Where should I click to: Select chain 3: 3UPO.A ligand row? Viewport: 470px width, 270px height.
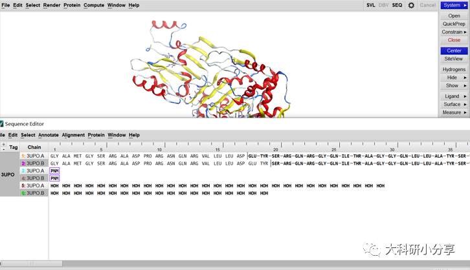click(x=34, y=171)
